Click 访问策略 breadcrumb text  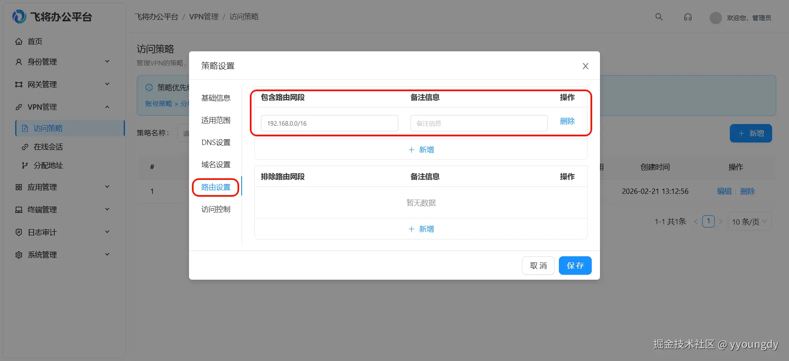coord(244,17)
